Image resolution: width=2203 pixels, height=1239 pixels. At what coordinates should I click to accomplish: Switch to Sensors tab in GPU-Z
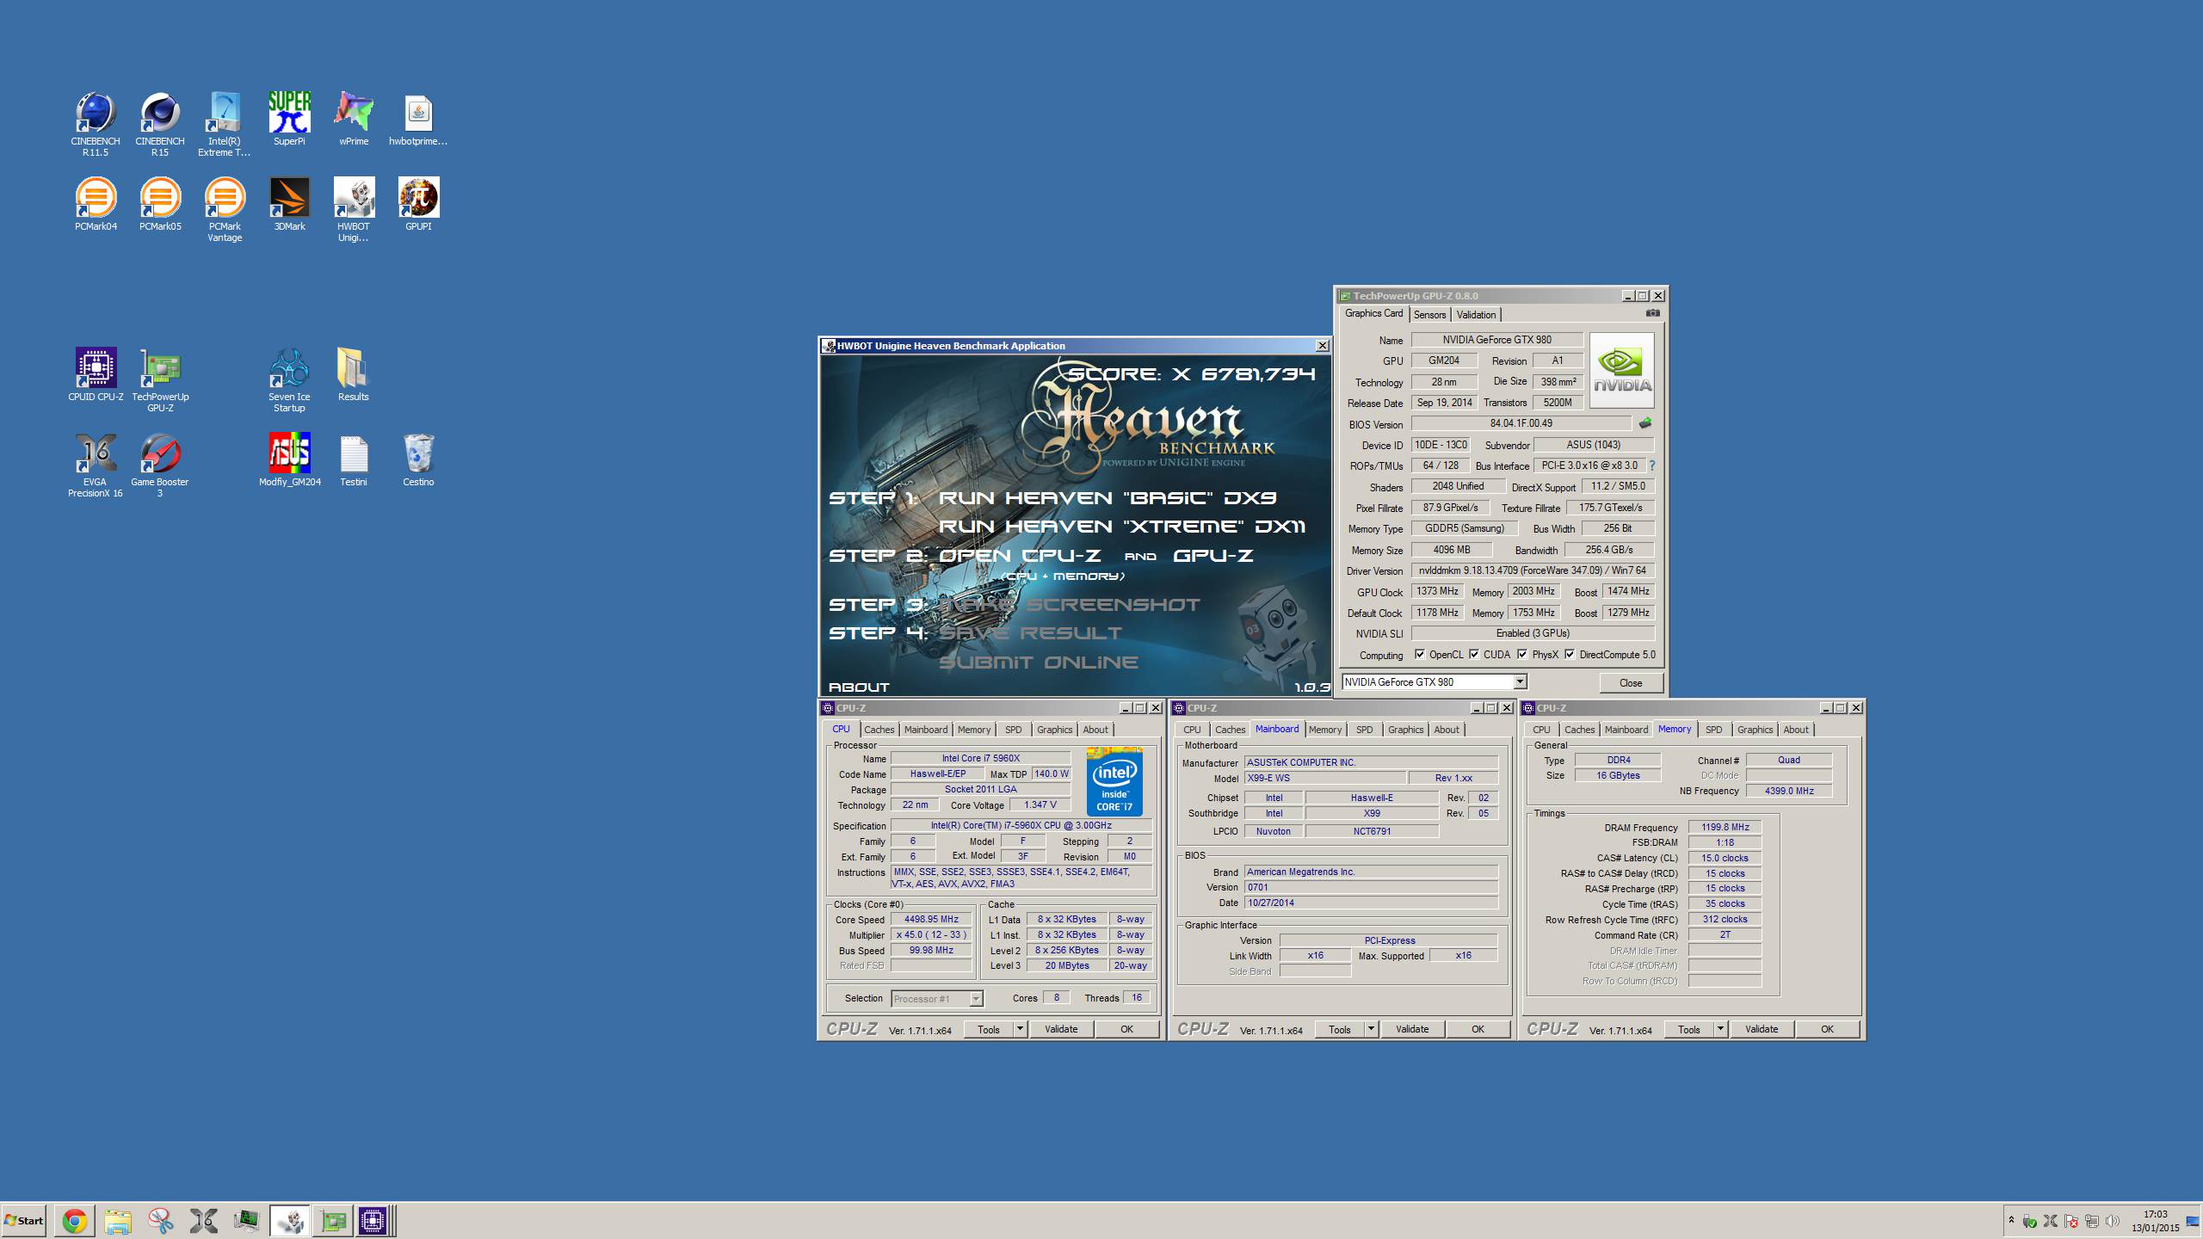click(1429, 315)
